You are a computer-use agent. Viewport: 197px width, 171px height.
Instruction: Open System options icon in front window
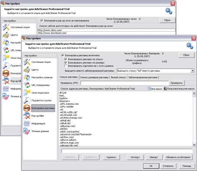click(x=27, y=62)
